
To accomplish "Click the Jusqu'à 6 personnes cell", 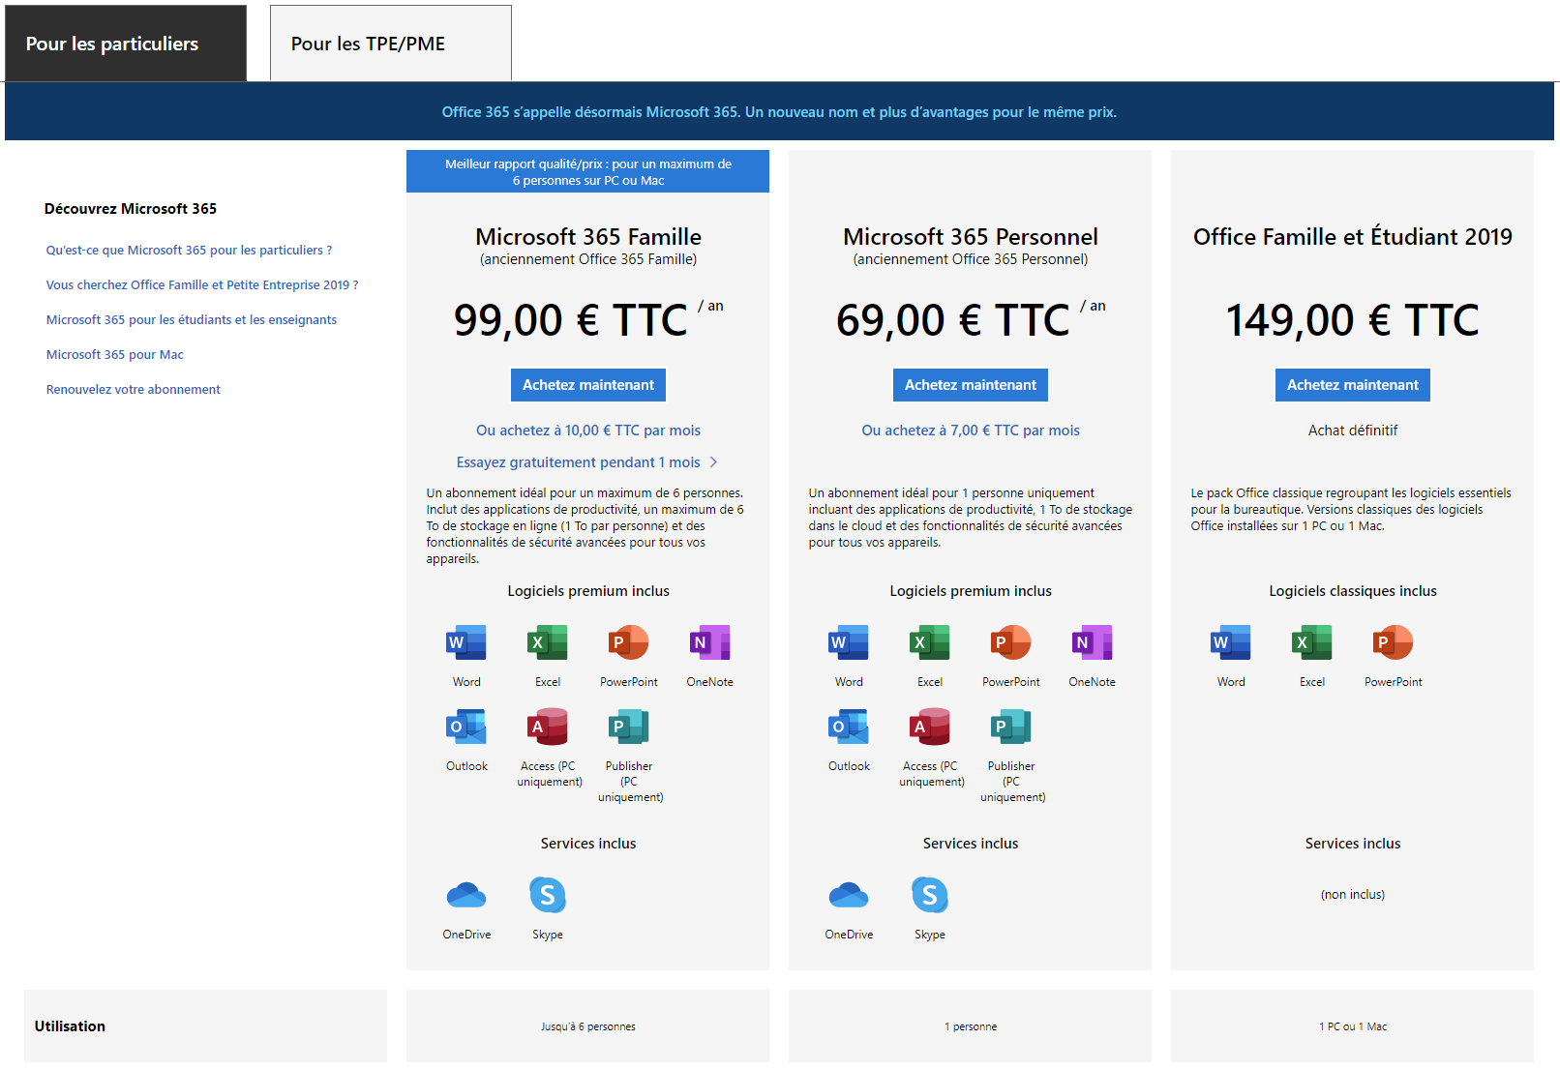I will click(588, 1026).
